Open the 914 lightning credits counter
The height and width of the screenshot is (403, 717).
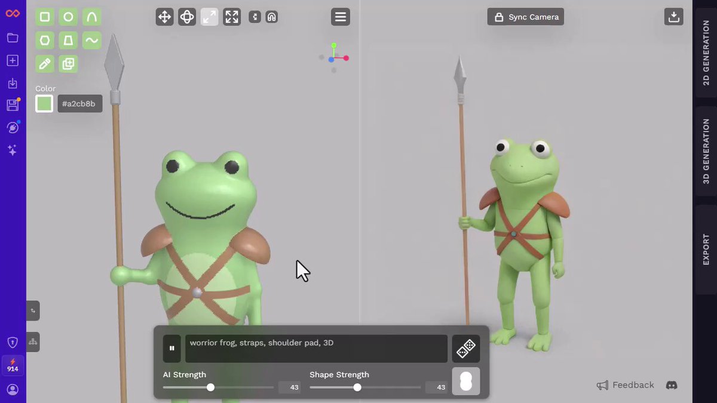(13, 365)
